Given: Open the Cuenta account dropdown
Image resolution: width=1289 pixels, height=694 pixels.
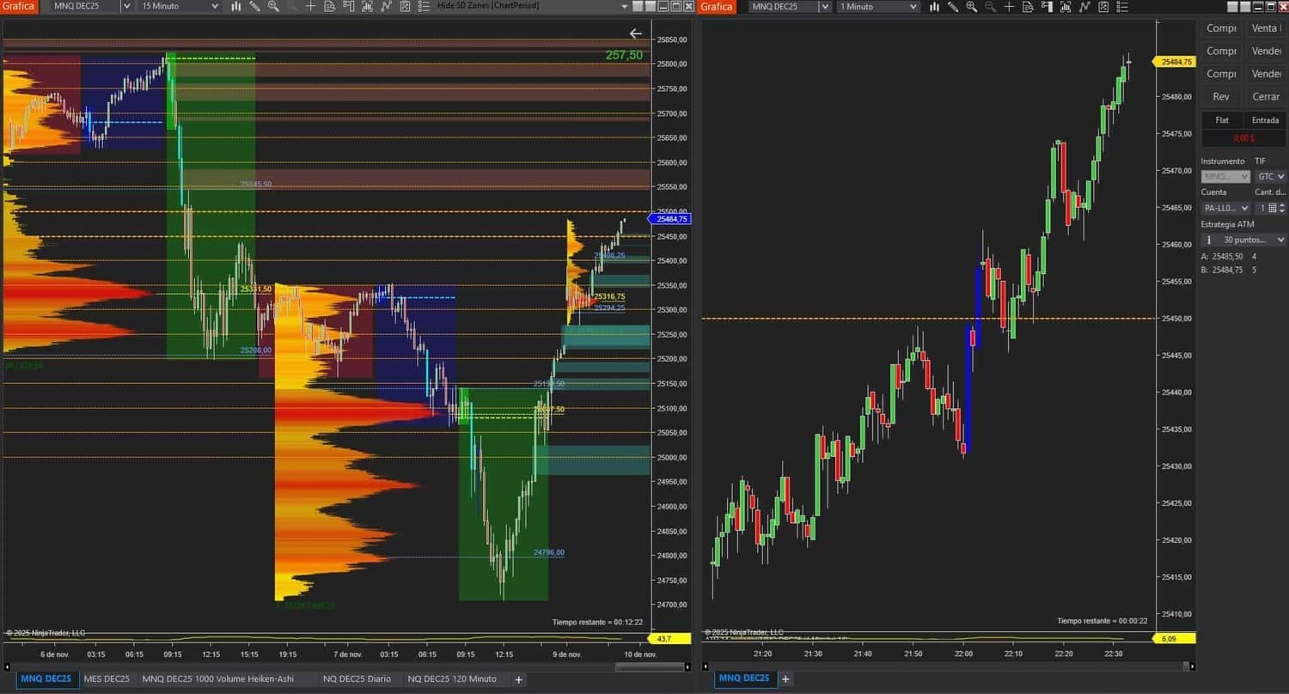Looking at the screenshot, I should 1225,208.
